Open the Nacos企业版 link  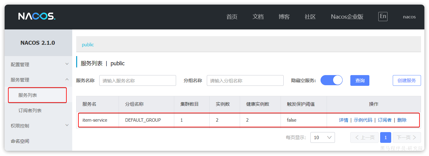(x=347, y=17)
